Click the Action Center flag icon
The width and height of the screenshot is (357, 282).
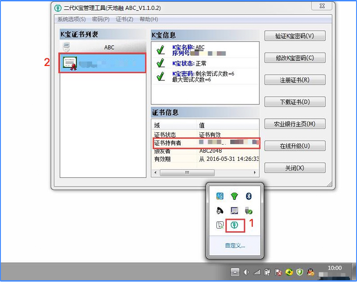[278, 272]
